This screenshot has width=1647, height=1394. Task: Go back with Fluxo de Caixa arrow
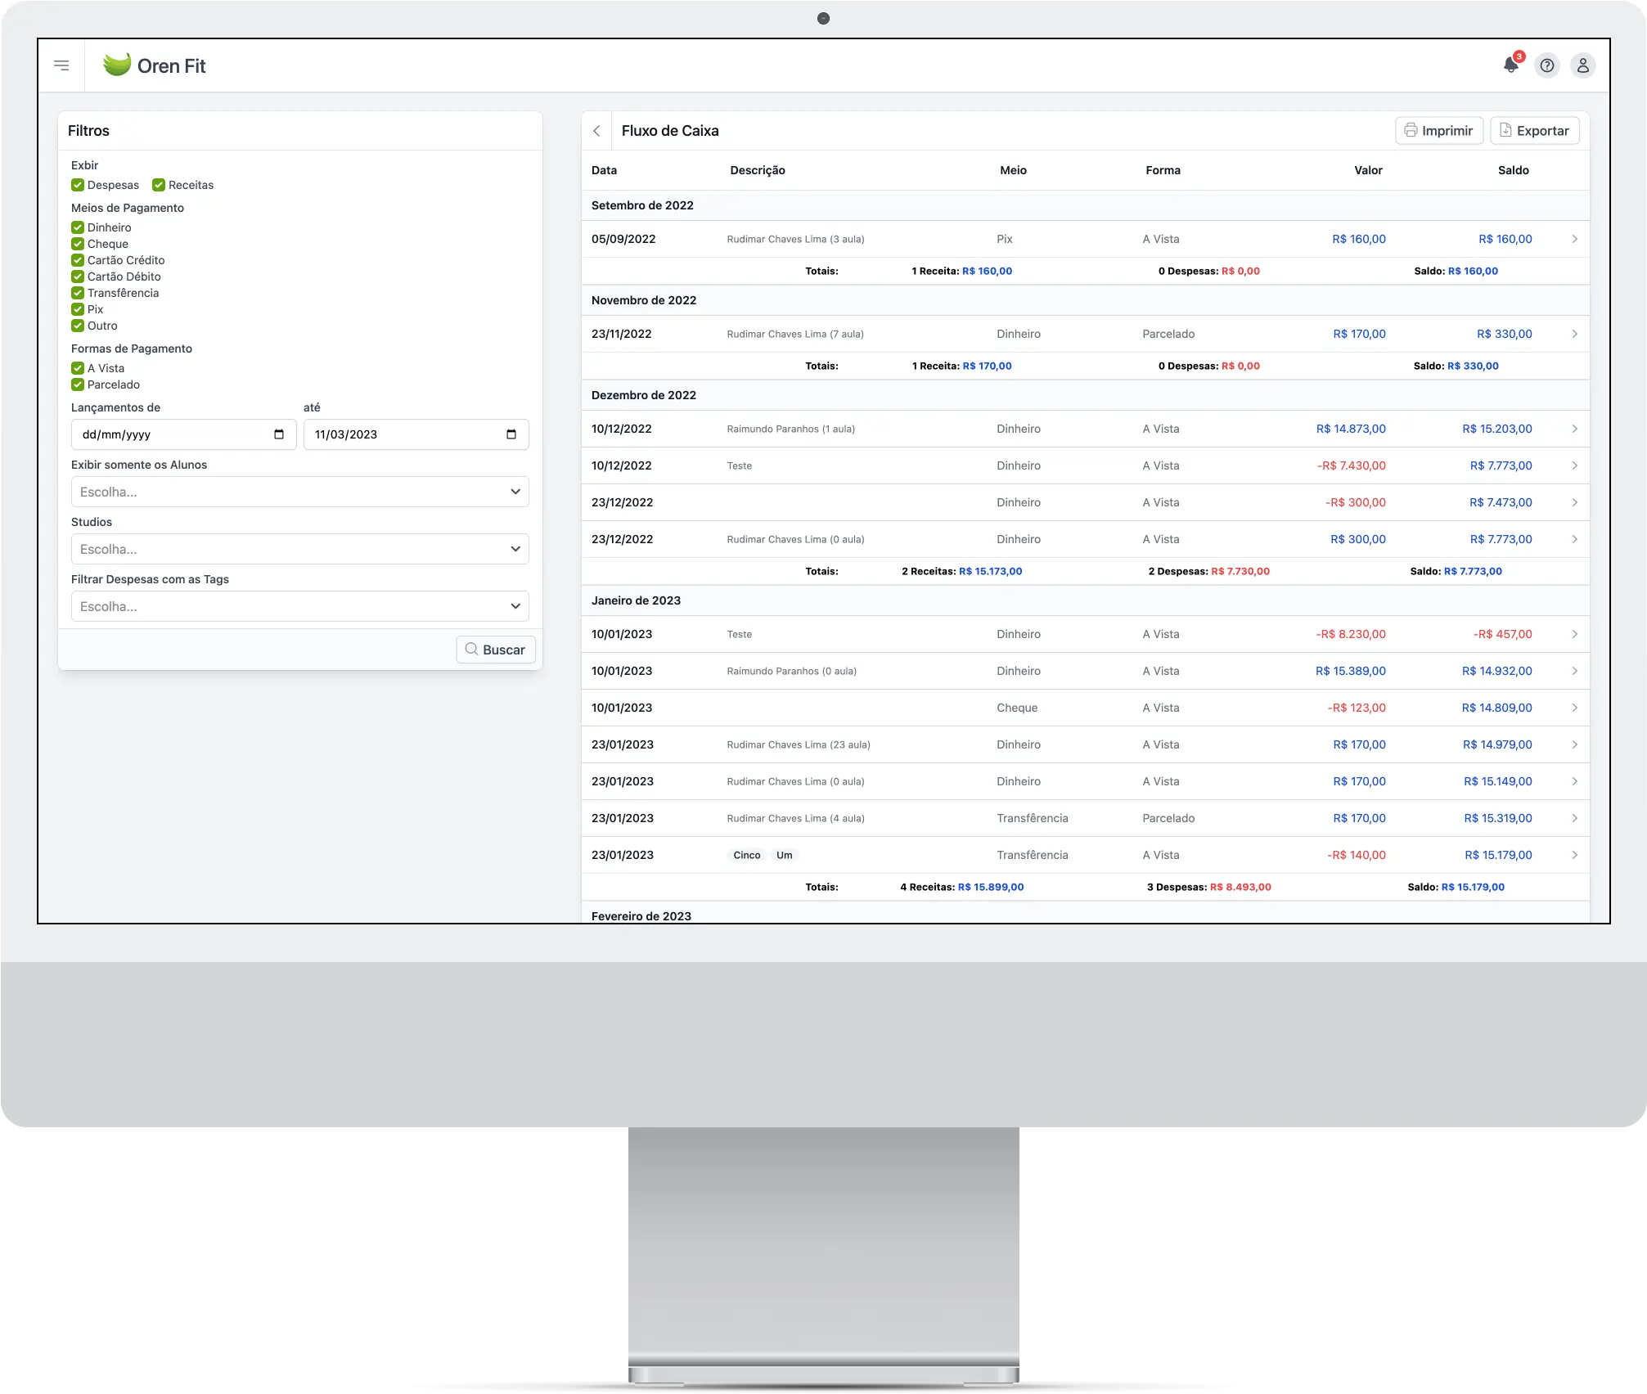[x=596, y=131]
